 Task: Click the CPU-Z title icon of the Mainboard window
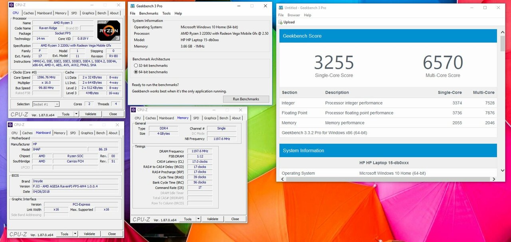(11, 125)
